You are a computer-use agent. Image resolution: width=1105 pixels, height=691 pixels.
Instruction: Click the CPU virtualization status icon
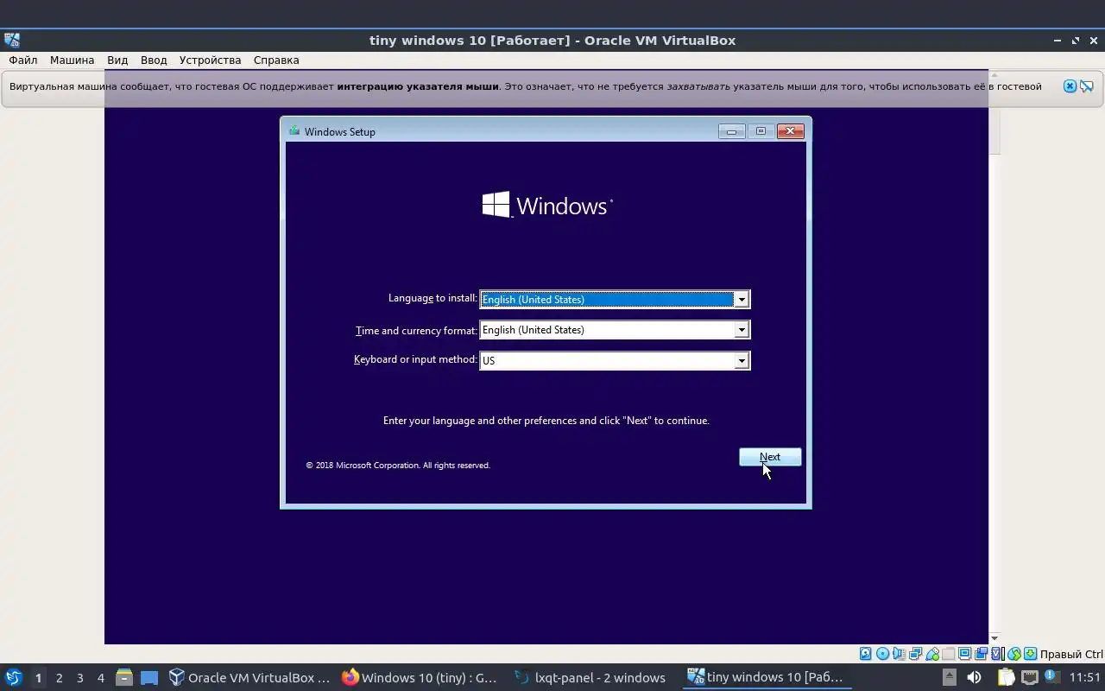point(997,654)
